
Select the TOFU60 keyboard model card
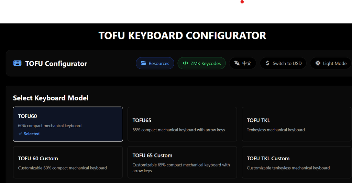[68, 124]
